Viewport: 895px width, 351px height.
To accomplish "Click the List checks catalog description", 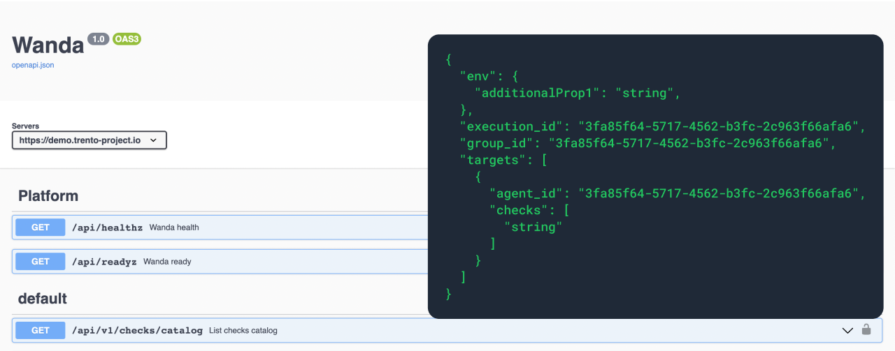I will tap(243, 330).
